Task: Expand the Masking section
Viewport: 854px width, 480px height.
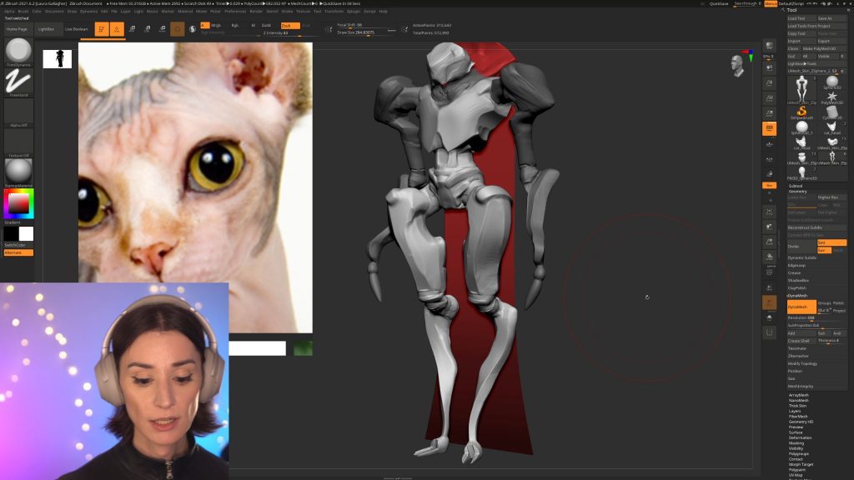Action: pos(796,443)
